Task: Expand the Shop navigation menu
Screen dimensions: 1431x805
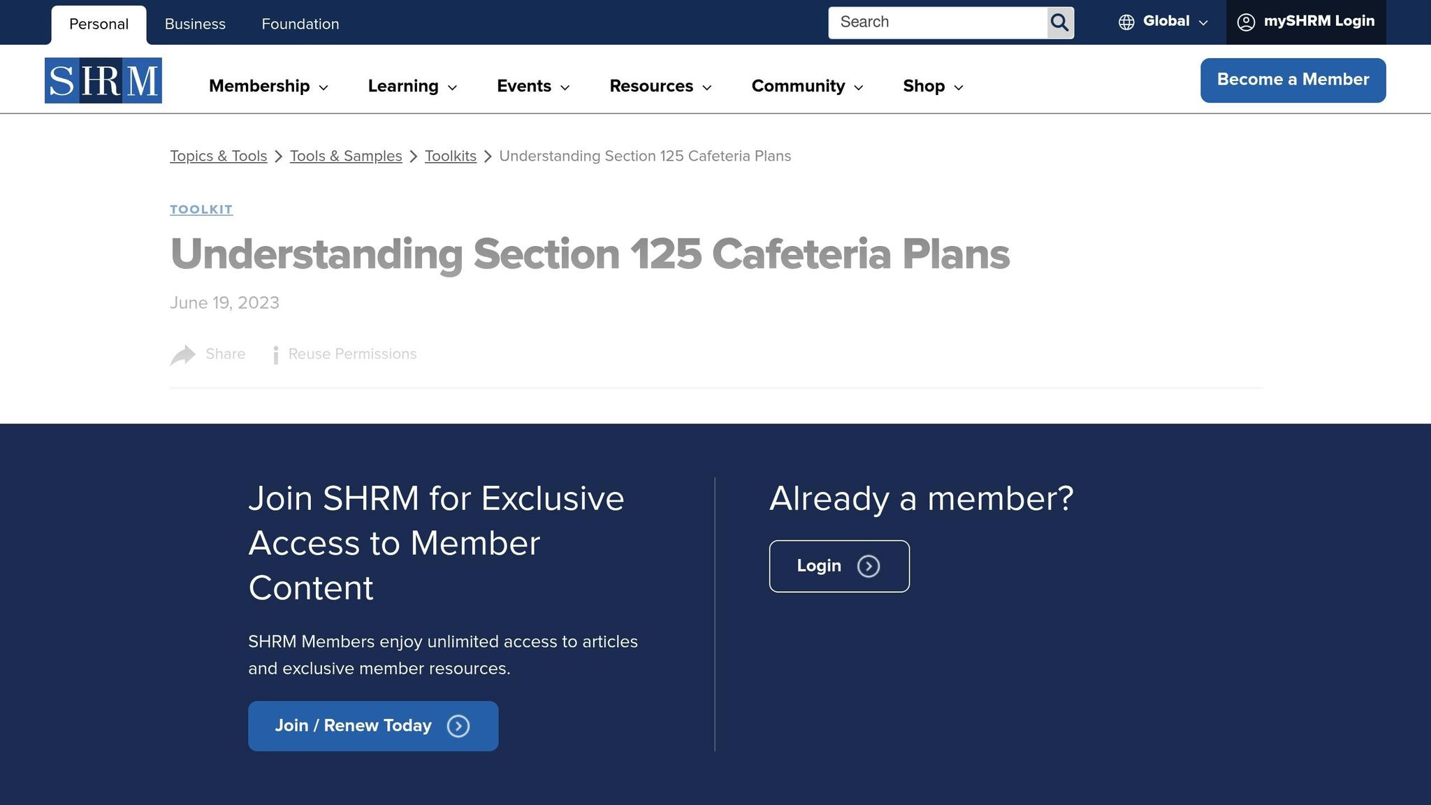Action: point(933,86)
